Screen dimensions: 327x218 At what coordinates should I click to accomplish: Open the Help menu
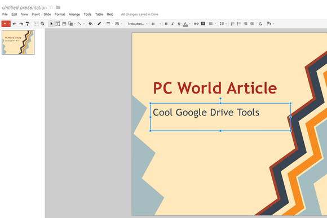[110, 15]
